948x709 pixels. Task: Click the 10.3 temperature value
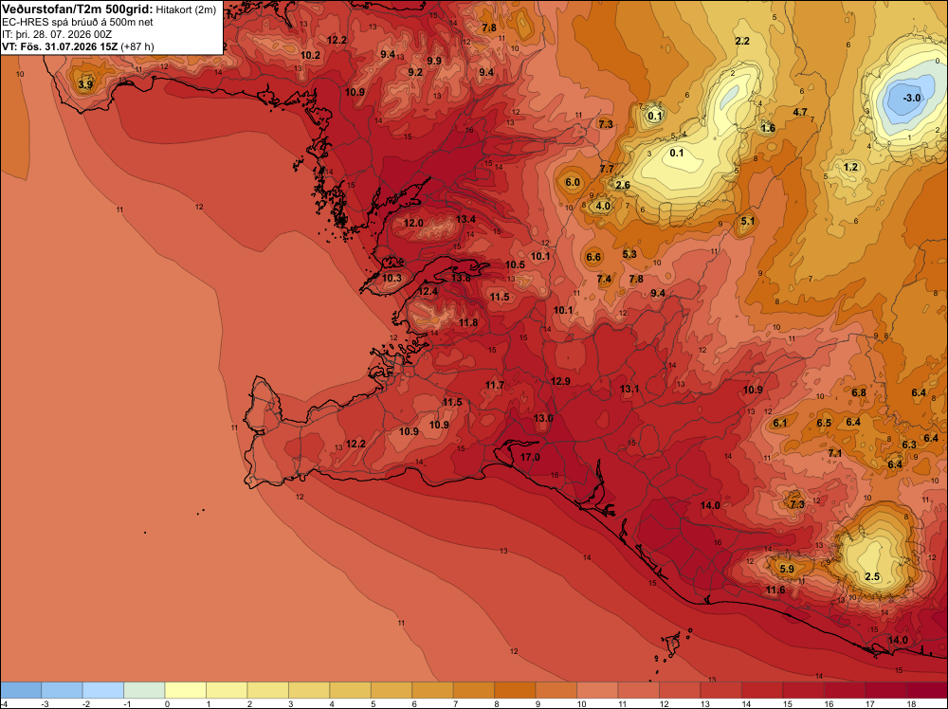tap(392, 278)
